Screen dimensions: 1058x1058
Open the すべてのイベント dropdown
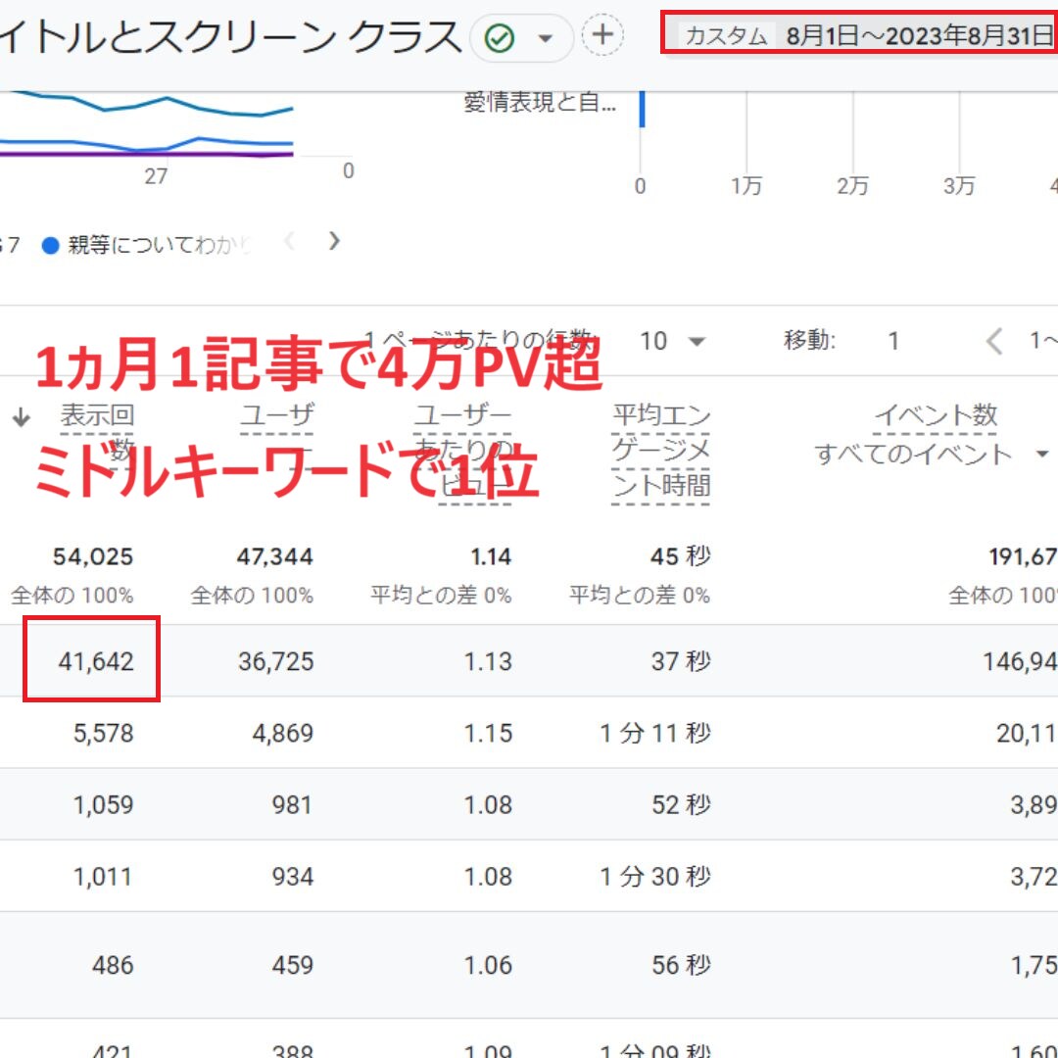coord(932,455)
